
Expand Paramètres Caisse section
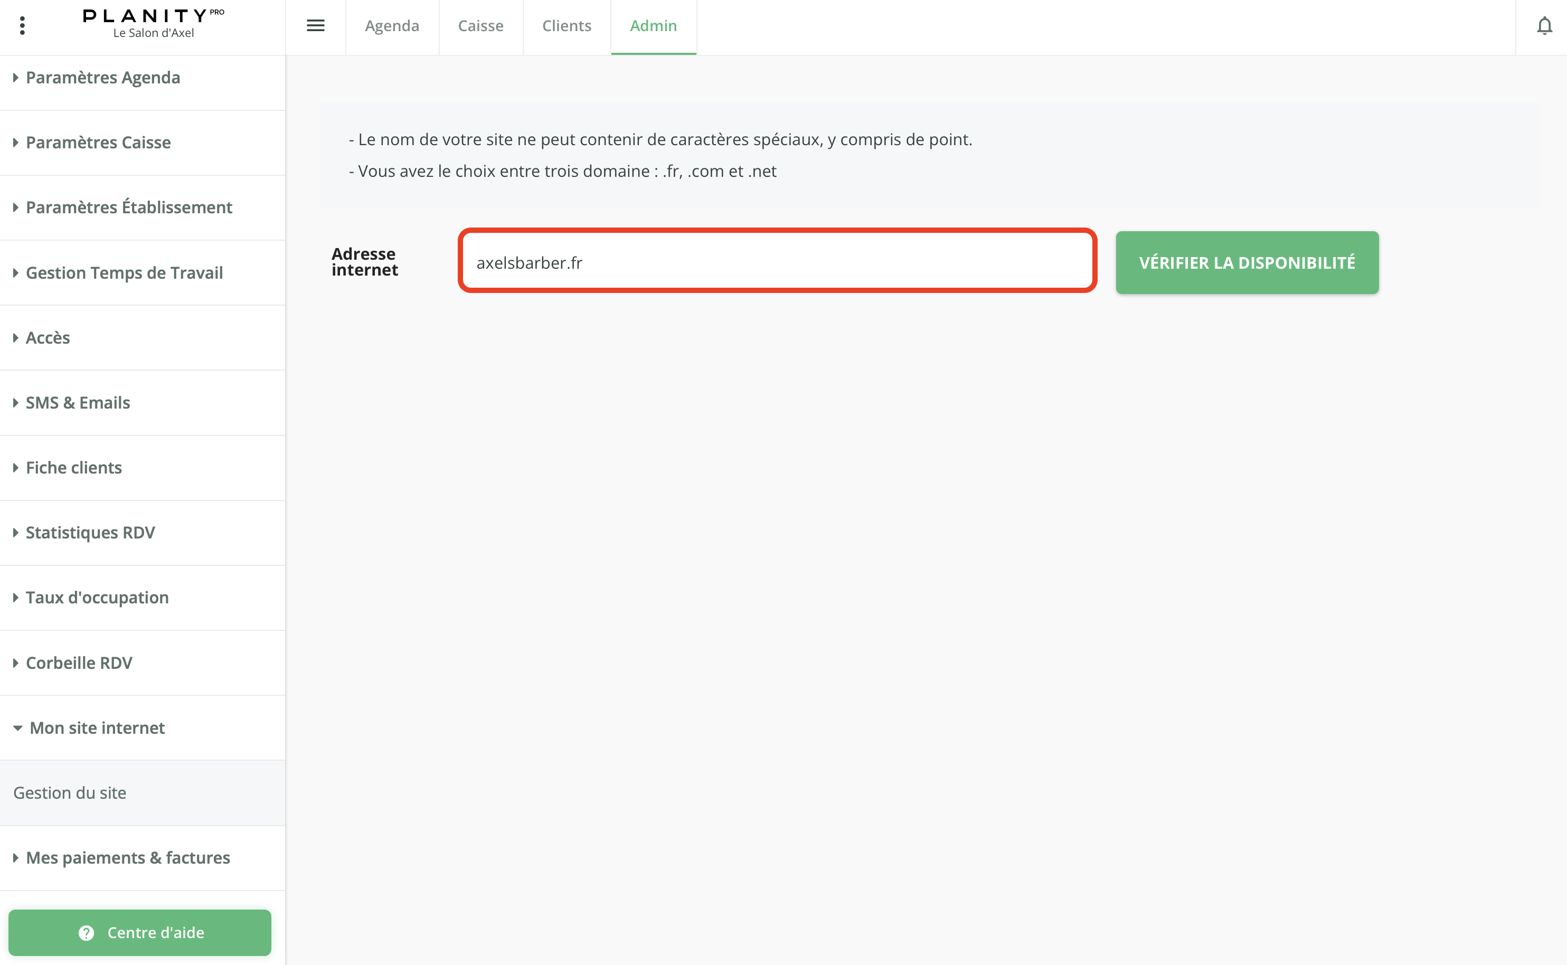98,143
